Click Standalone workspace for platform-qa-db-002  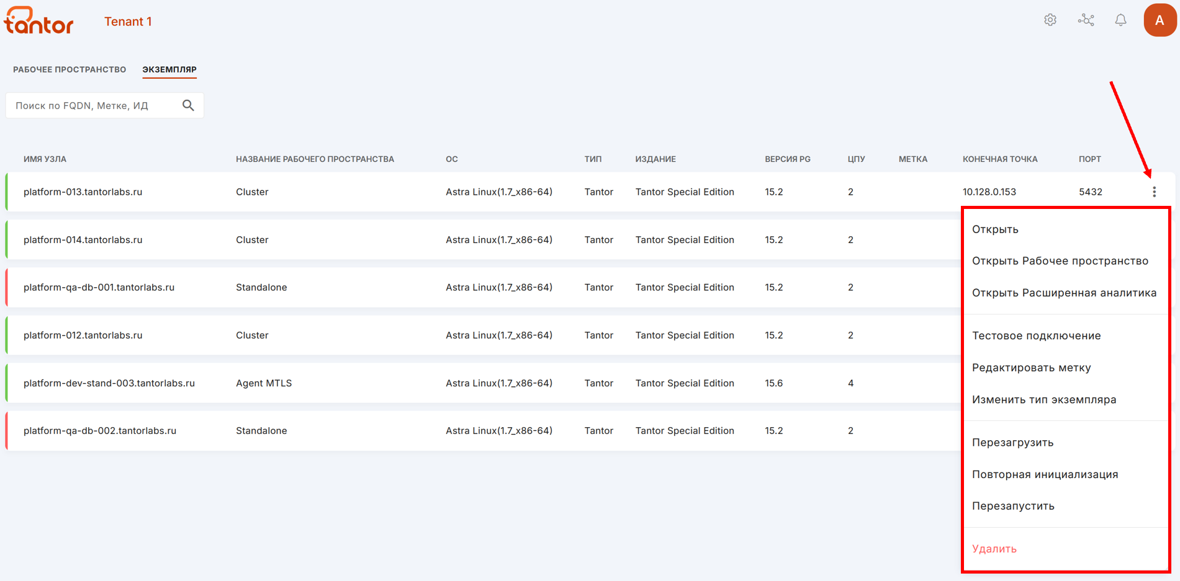tap(261, 431)
